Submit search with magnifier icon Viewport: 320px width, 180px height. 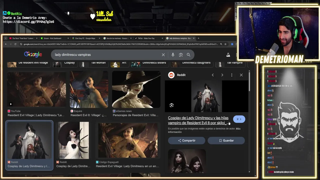188,55
